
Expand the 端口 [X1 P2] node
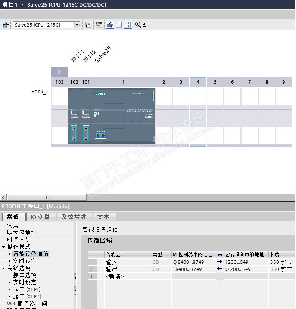(9, 297)
